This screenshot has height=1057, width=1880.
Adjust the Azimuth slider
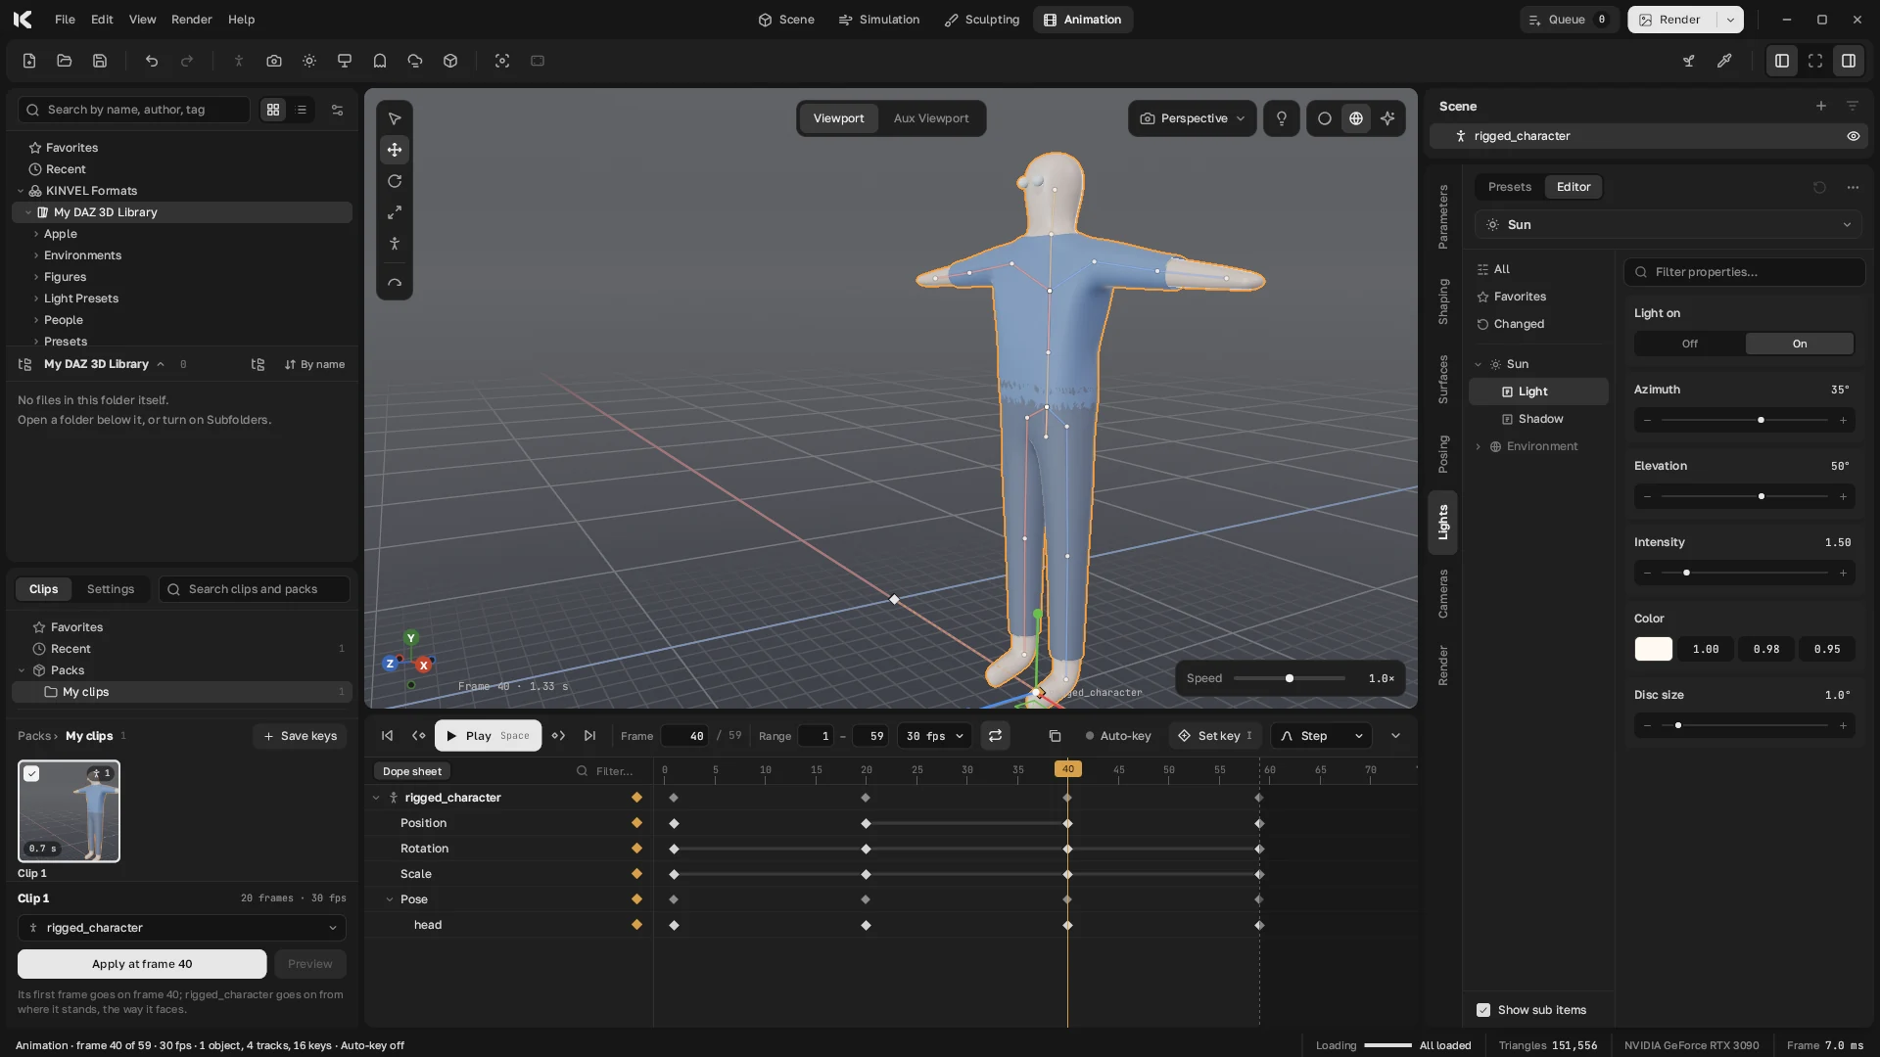click(x=1745, y=421)
